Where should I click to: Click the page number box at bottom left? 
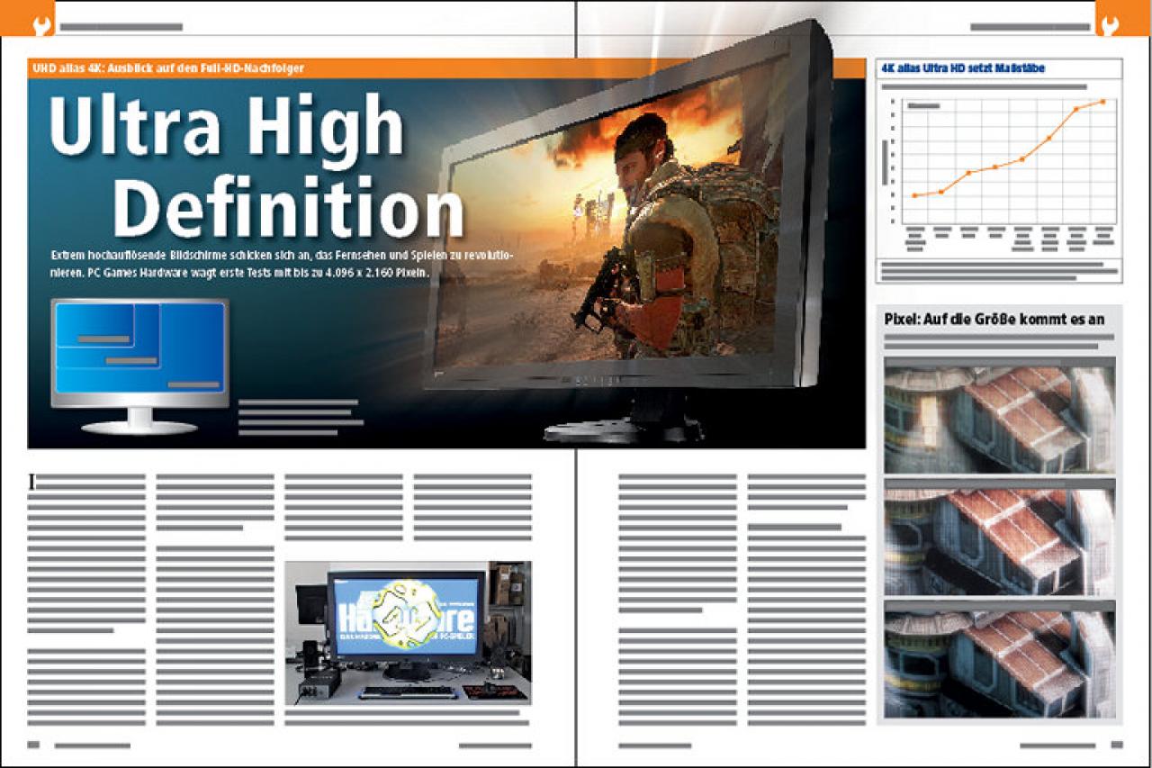pyautogui.click(x=34, y=745)
